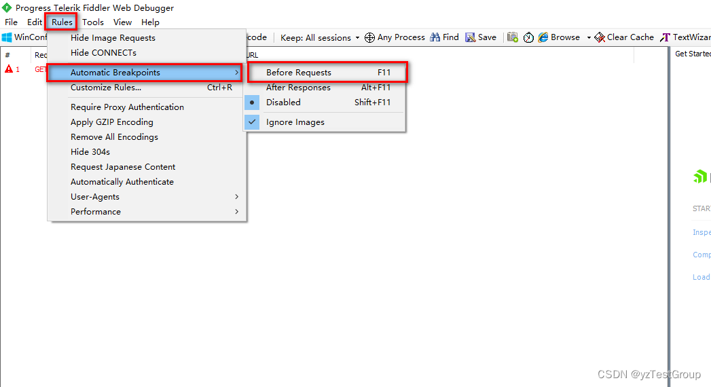
Task: Toggle Hide 304s rule
Action: (x=147, y=152)
